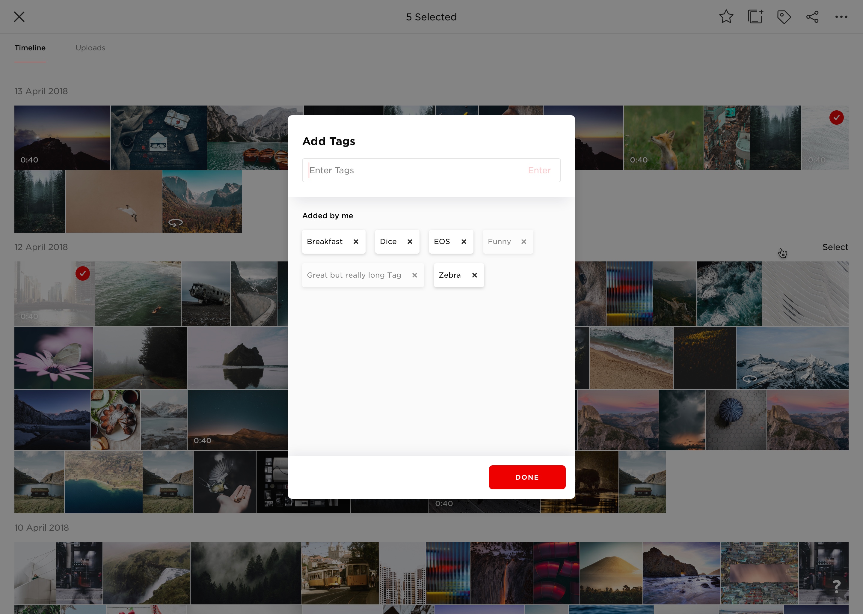Select the Breakfast tag chip

(x=333, y=242)
